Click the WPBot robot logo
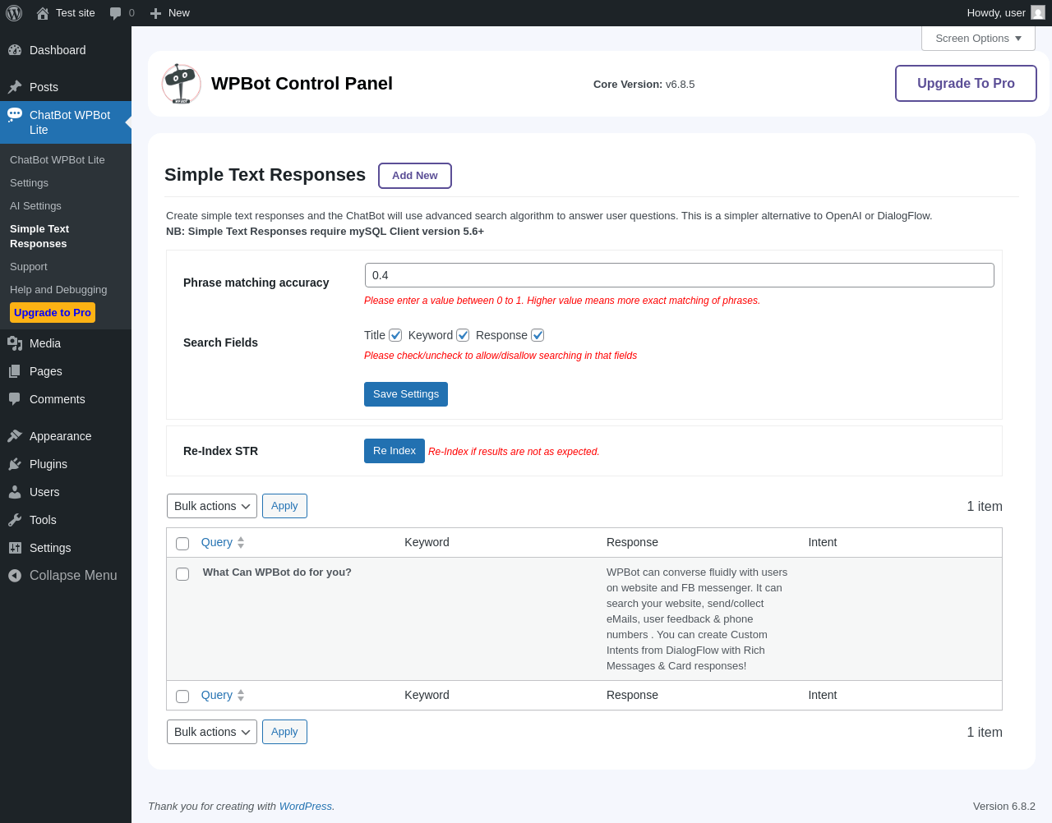 coord(181,84)
